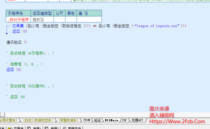
Task: Select the 整数型 return type cell
Action: tap(42, 19)
